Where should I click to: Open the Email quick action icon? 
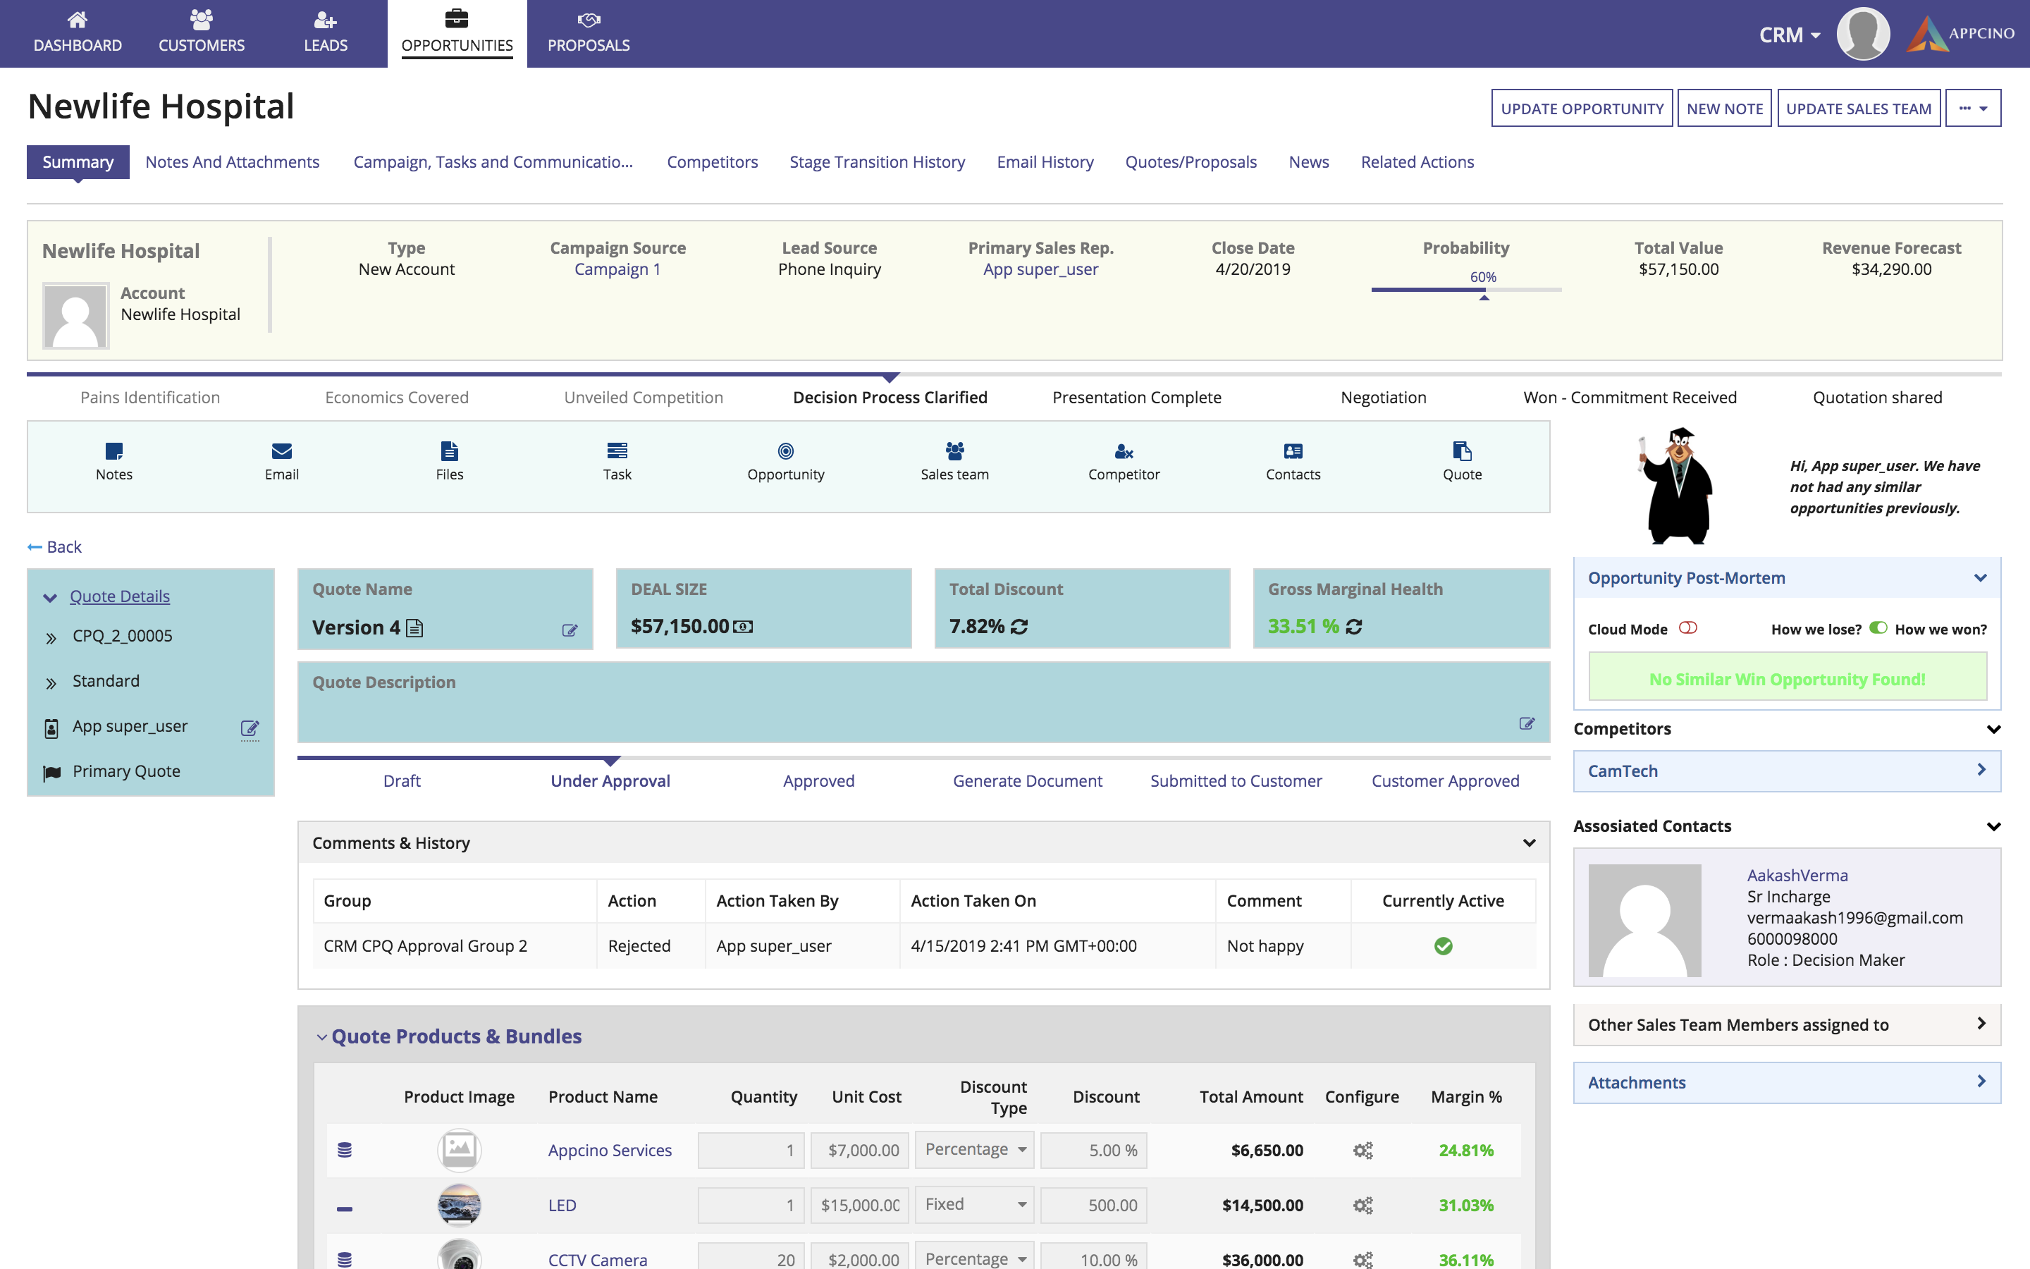282,451
